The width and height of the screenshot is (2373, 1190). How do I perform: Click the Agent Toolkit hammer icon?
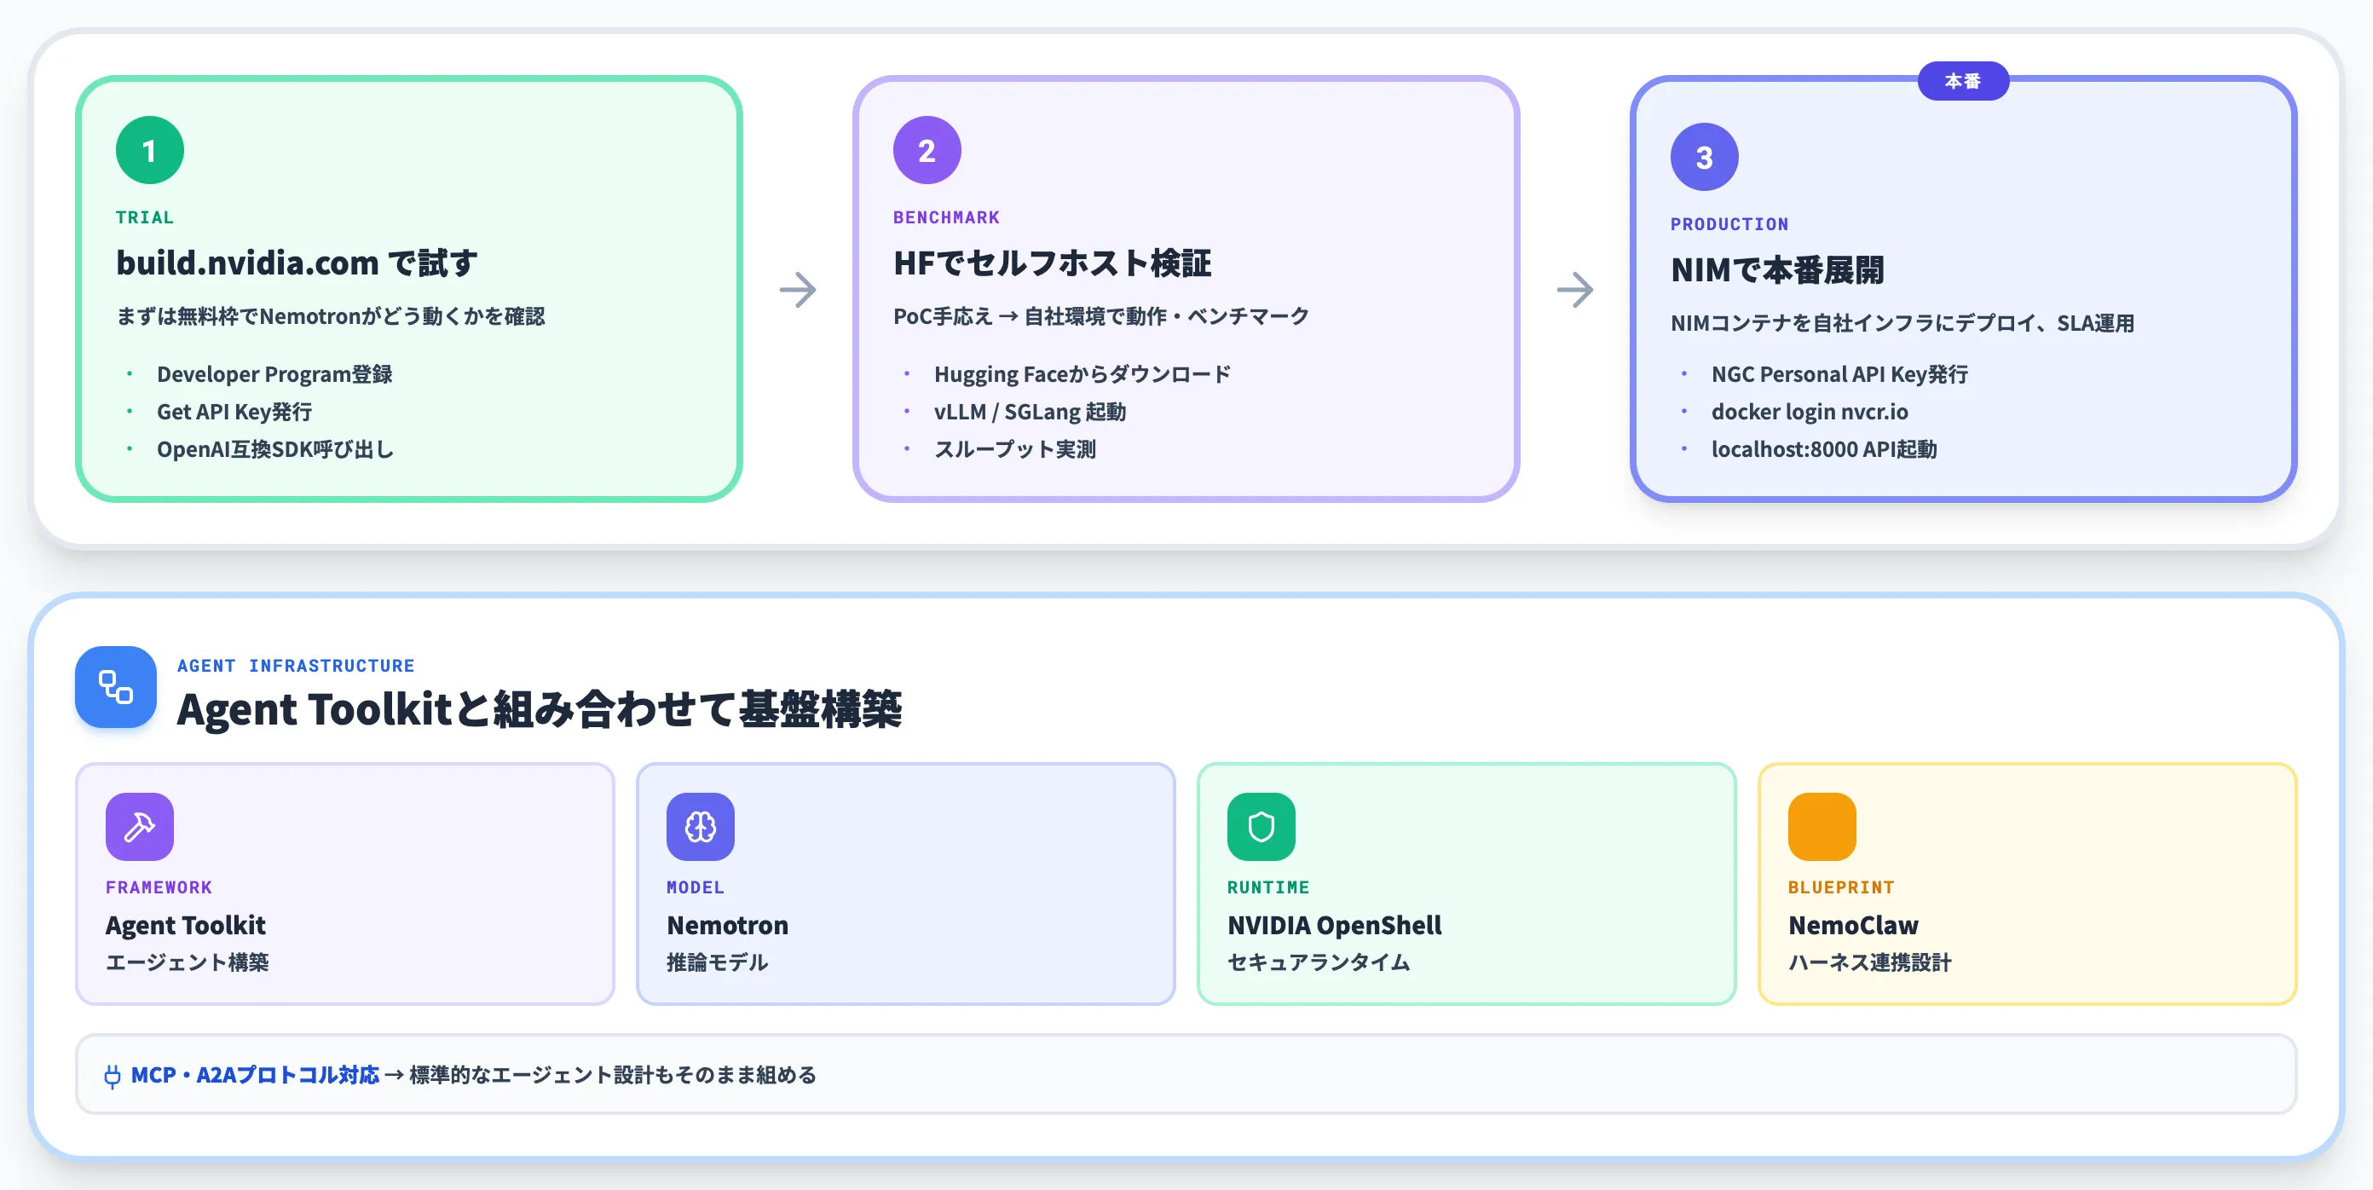[x=139, y=826]
